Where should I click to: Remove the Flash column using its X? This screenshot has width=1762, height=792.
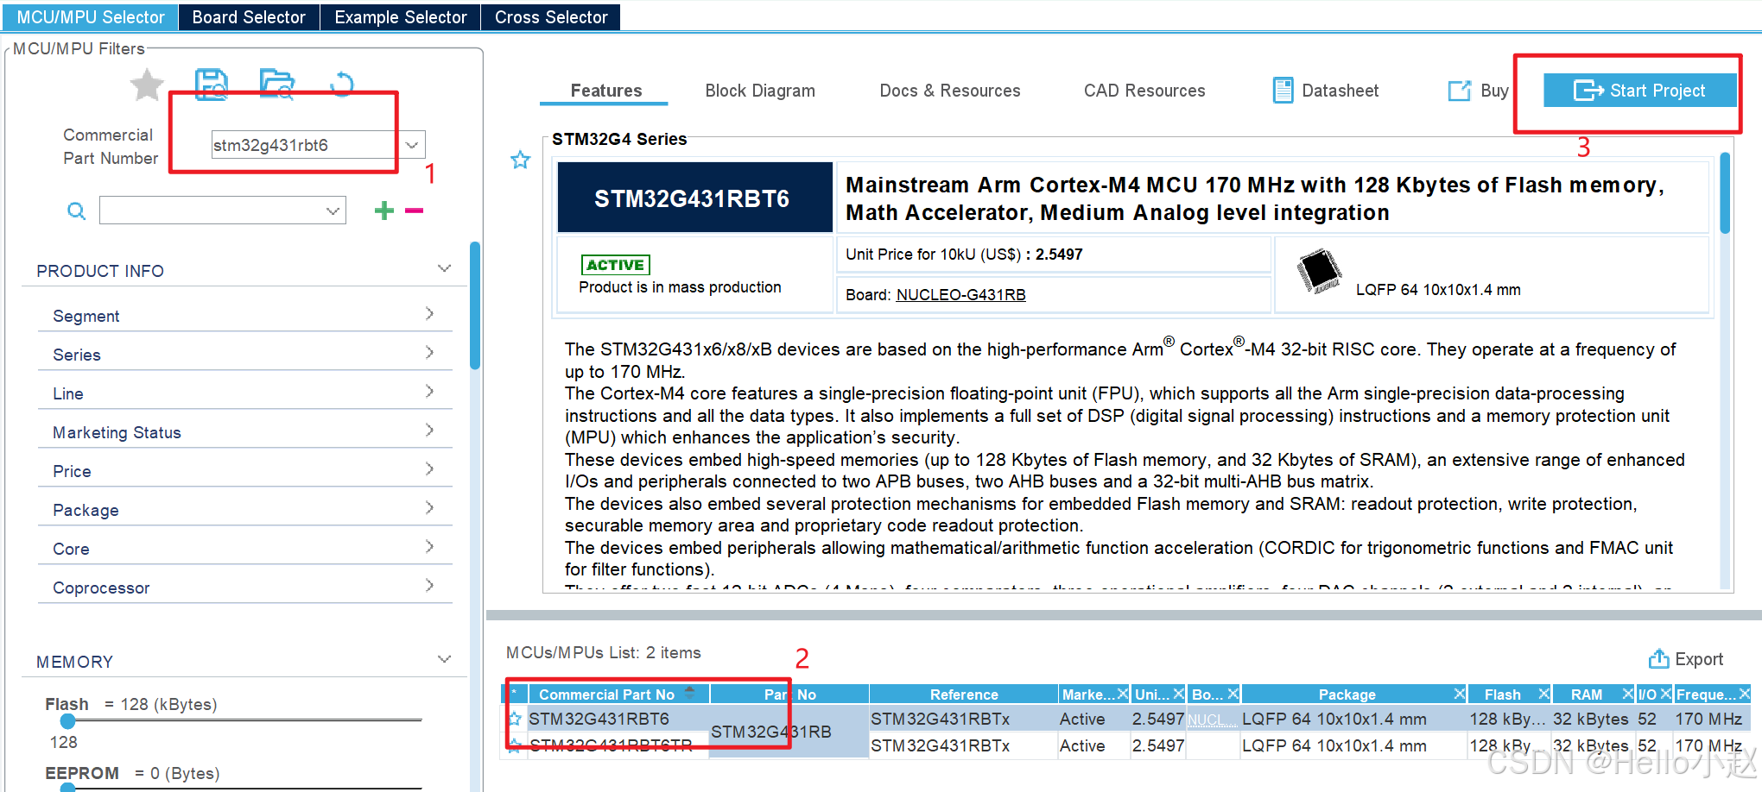point(1543,694)
